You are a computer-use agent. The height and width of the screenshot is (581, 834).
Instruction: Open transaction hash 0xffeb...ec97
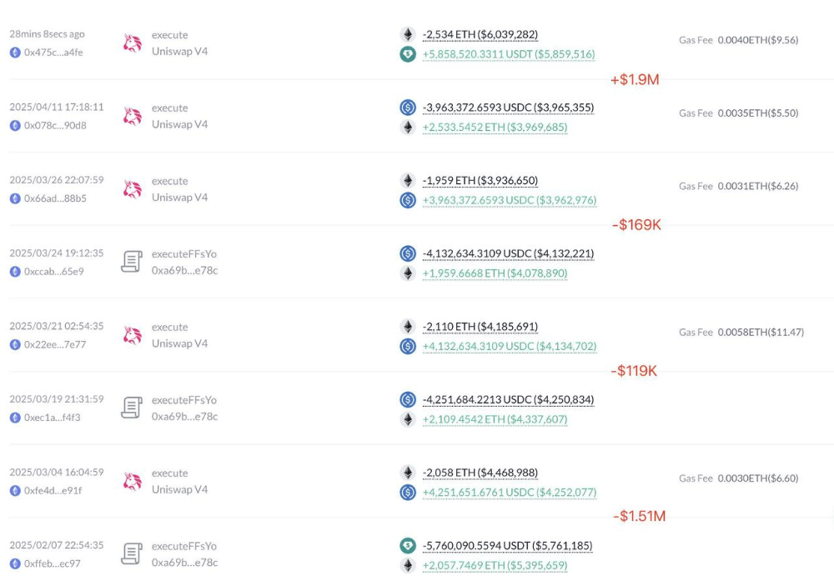[x=52, y=563]
